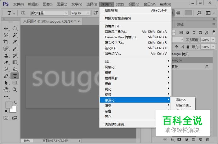The width and height of the screenshot is (218, 144).
Task: Select the Sponge tool
Action: coord(14,69)
